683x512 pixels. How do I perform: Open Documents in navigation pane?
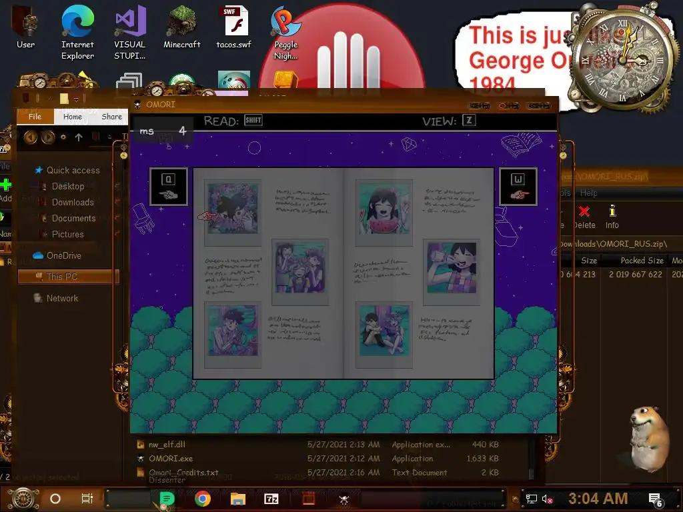pos(73,219)
